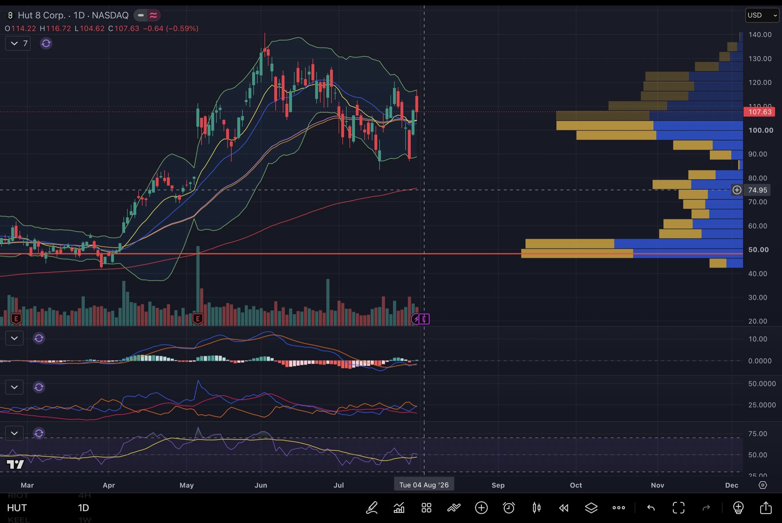
Task: Tap the Hut 8 Corp. logo icon
Action: coord(10,15)
